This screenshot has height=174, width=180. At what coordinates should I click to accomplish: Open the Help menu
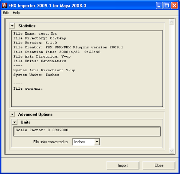pyautogui.click(x=16, y=13)
